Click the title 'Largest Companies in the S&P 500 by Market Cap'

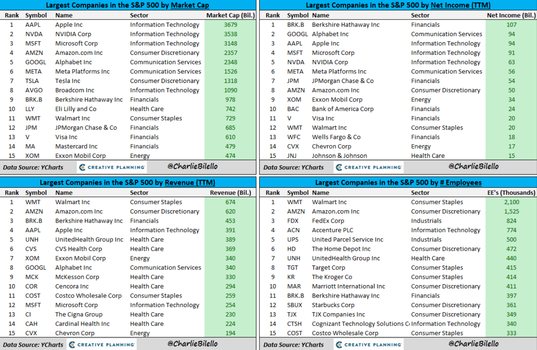click(128, 5)
